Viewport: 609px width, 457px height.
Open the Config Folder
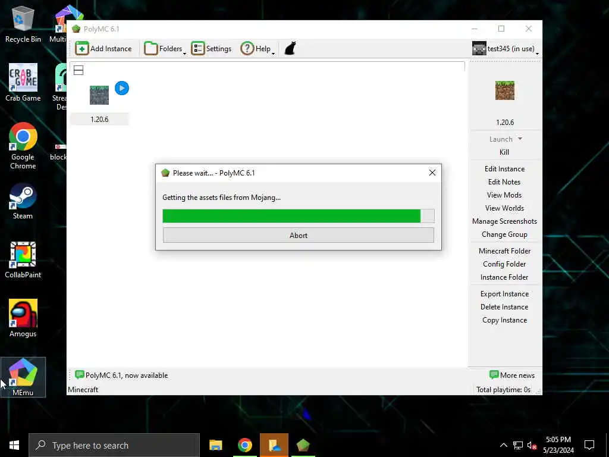(504, 264)
